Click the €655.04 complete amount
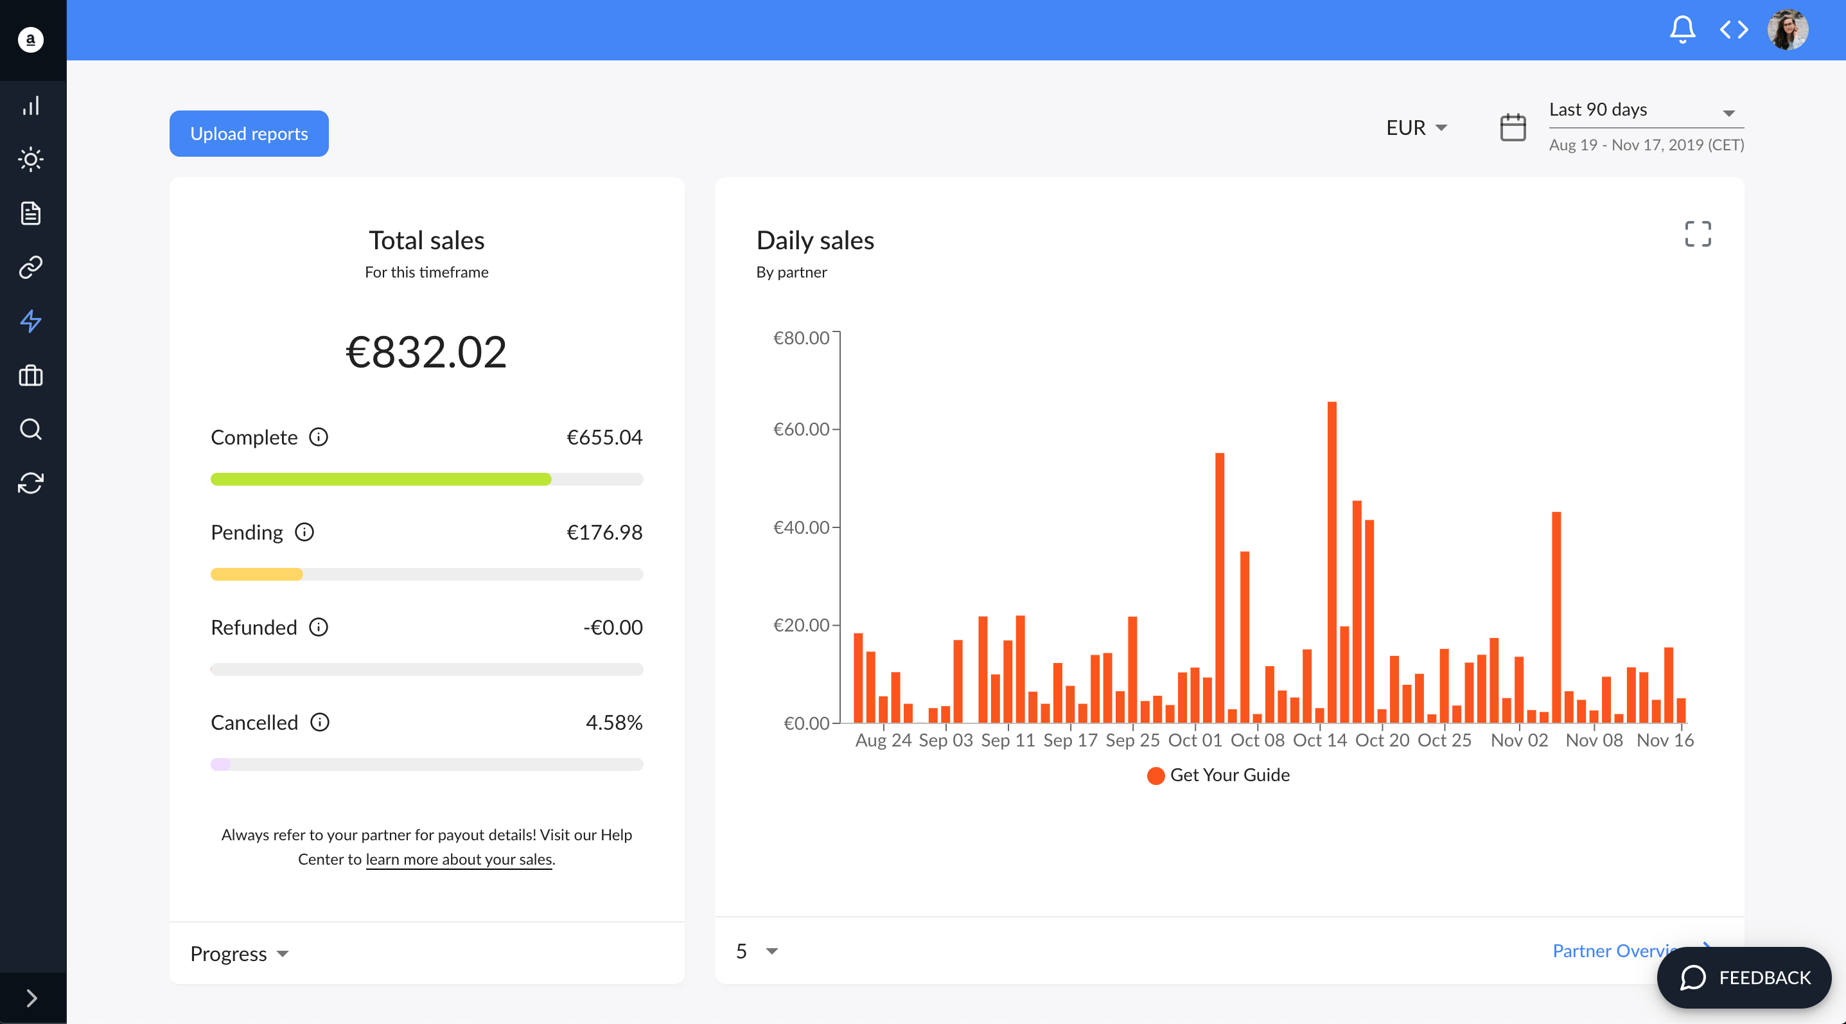This screenshot has width=1846, height=1024. click(604, 436)
